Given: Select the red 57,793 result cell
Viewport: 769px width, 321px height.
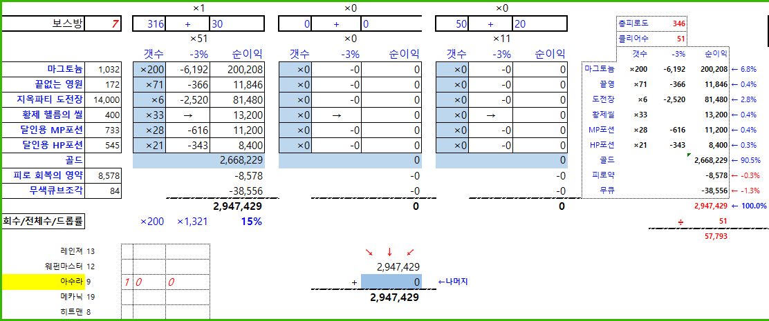Looking at the screenshot, I should (x=714, y=236).
